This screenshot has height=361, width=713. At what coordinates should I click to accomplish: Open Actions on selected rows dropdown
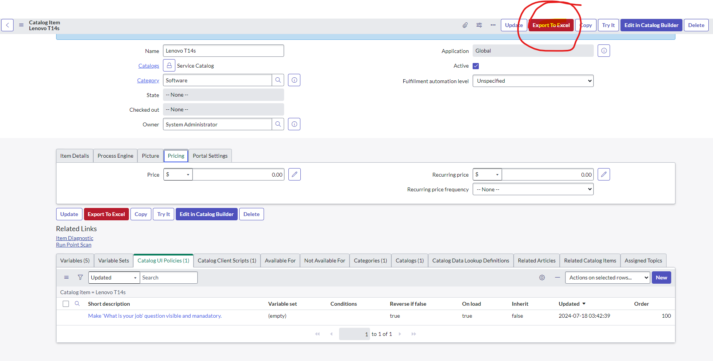pyautogui.click(x=607, y=278)
